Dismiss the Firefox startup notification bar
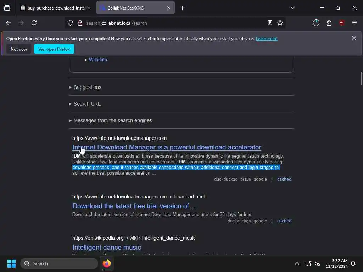Viewport: 363px width, 272px height. 354,38
